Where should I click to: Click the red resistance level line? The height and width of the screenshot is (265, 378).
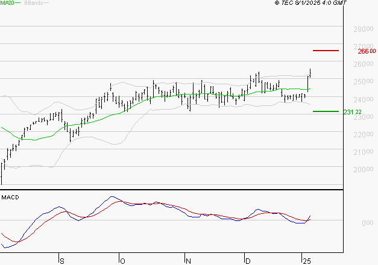pos(326,51)
